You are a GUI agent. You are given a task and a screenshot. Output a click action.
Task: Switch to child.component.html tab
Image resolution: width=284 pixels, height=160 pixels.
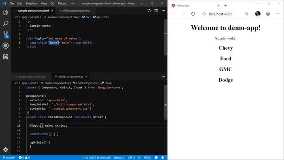click(x=76, y=11)
